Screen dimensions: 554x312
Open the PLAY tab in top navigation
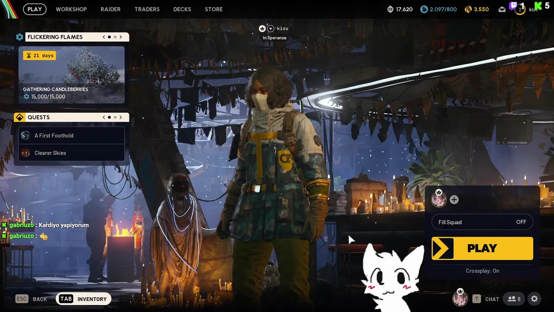(35, 9)
